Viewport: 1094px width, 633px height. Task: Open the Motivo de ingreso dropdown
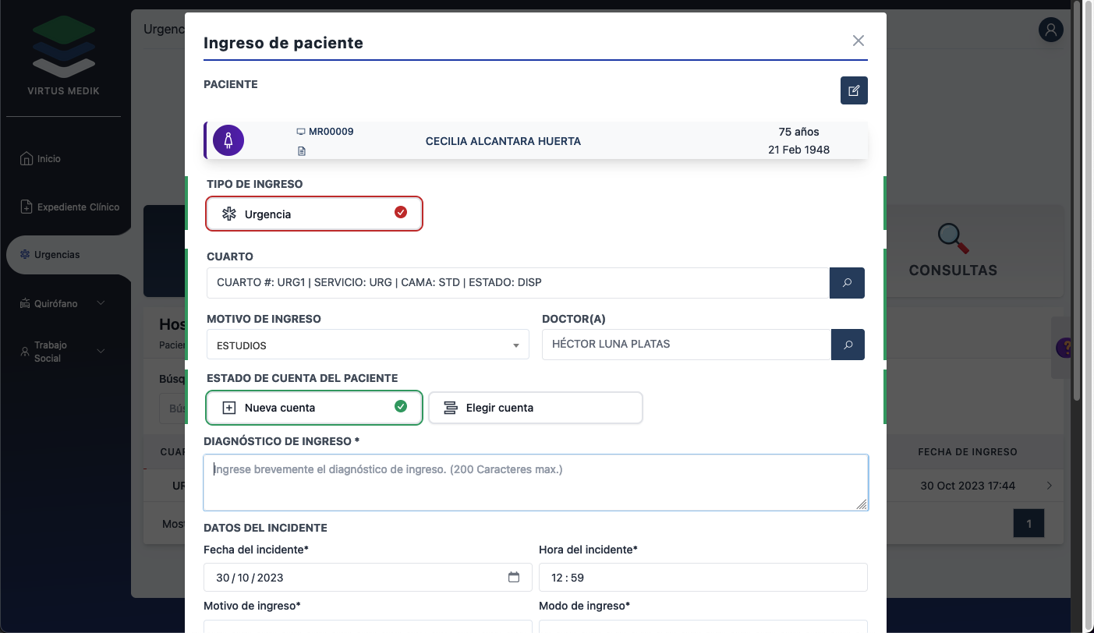click(367, 345)
